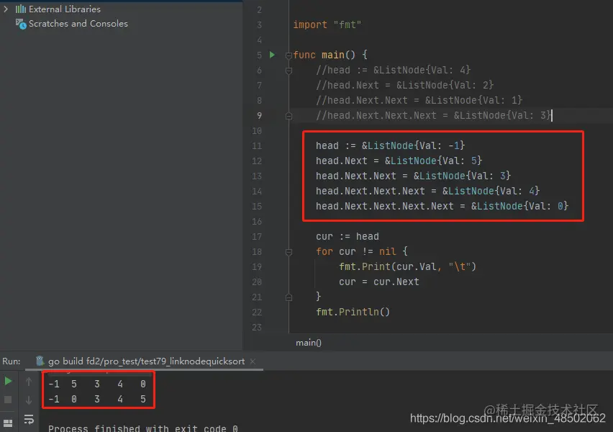Click restore layout icon in Run panel
The width and height of the screenshot is (613, 432).
tap(8, 423)
